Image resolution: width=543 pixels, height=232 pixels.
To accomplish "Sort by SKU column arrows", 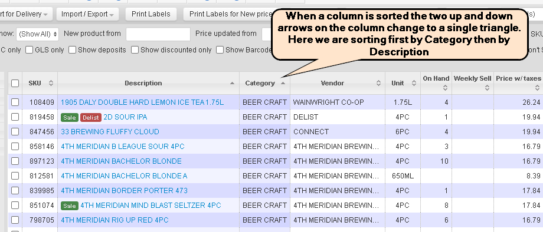I will pyautogui.click(x=51, y=83).
